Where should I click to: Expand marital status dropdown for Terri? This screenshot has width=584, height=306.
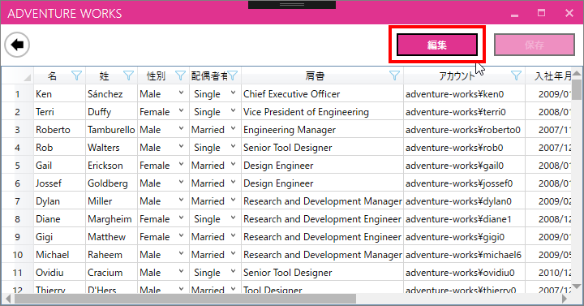233,110
